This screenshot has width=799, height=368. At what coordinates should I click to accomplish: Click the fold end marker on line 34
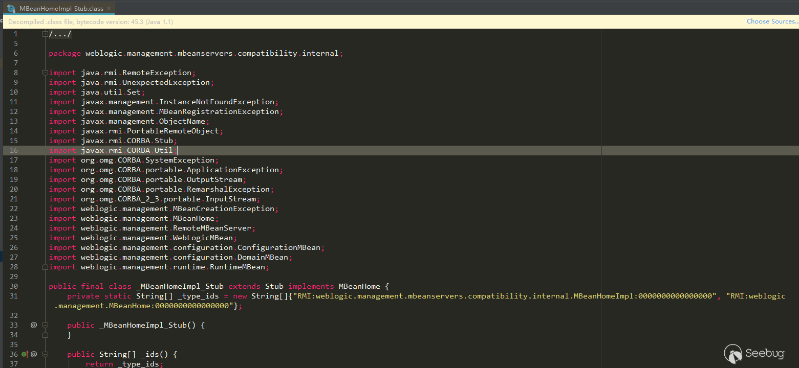point(45,335)
